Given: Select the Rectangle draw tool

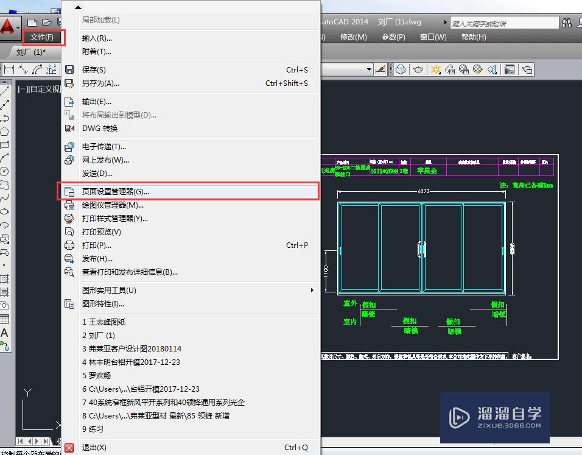Looking at the screenshot, I should click(5, 144).
